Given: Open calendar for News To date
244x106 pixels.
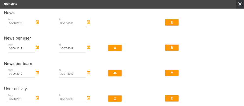Looking at the screenshot, I should [88, 22].
